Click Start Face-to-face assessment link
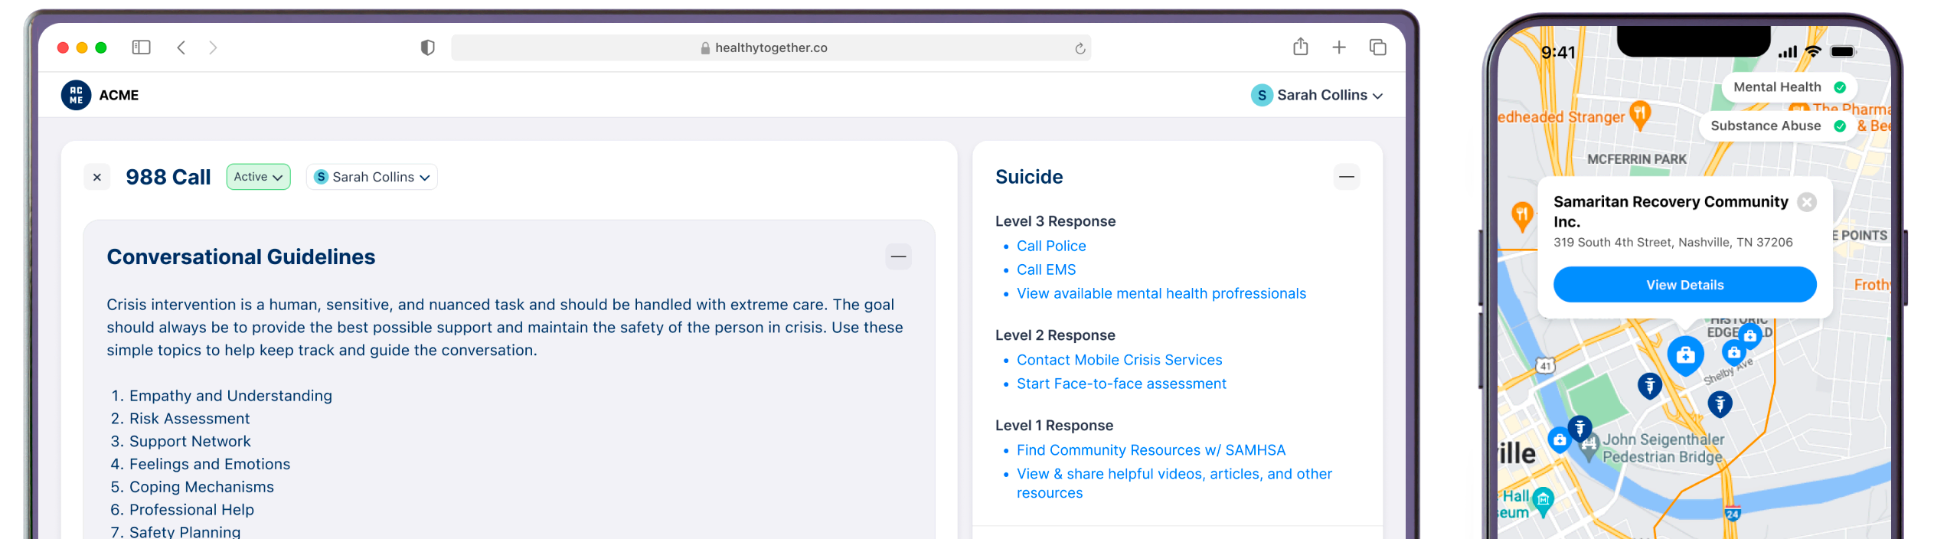 [x=1121, y=384]
